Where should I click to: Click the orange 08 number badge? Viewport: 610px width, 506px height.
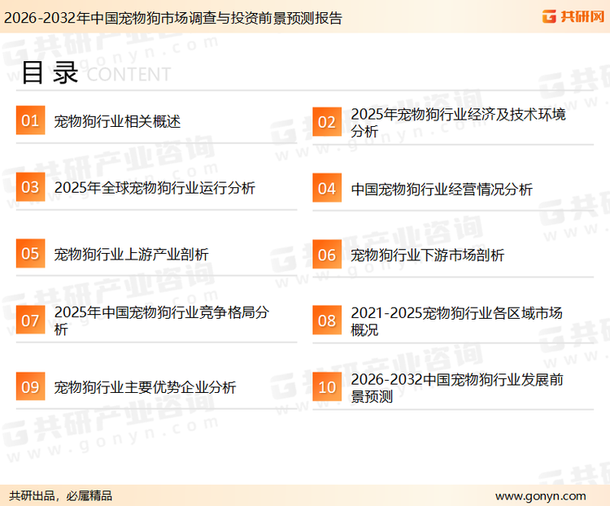coord(327,321)
